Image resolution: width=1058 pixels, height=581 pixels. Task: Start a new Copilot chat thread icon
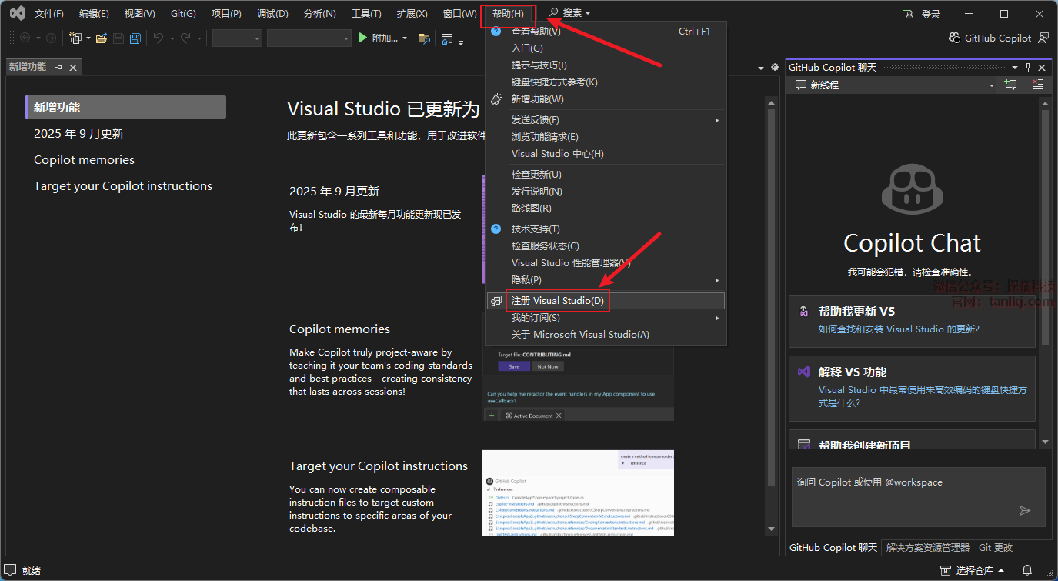click(1010, 85)
